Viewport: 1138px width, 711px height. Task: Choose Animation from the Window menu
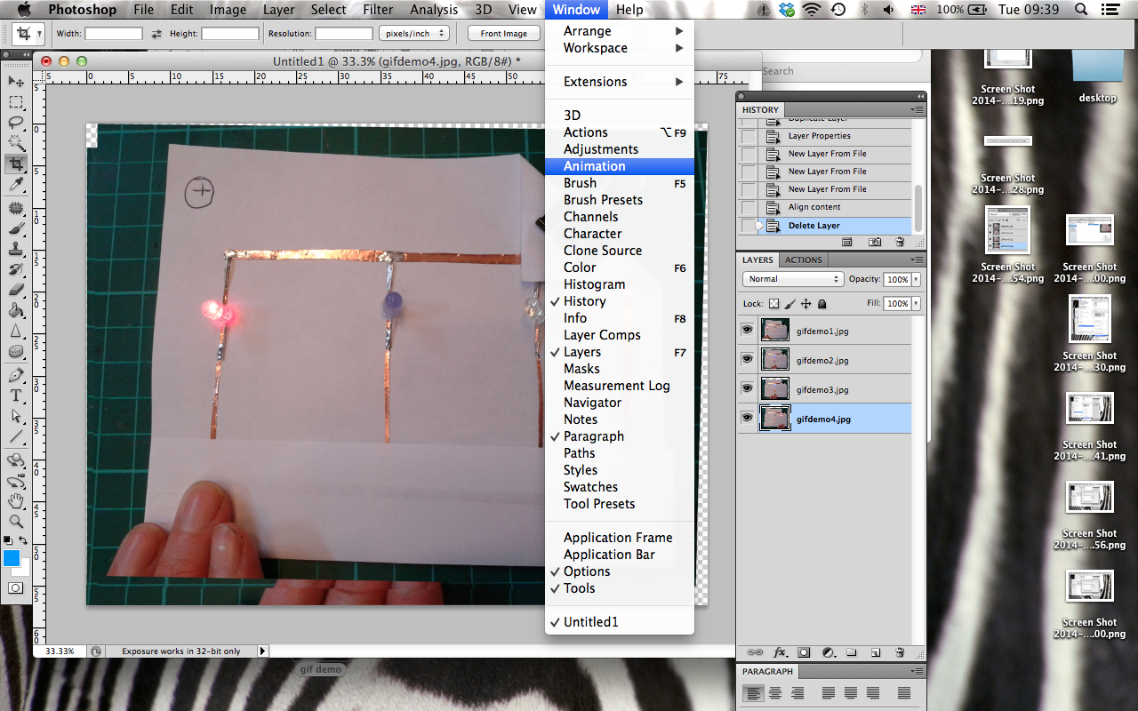tap(594, 166)
